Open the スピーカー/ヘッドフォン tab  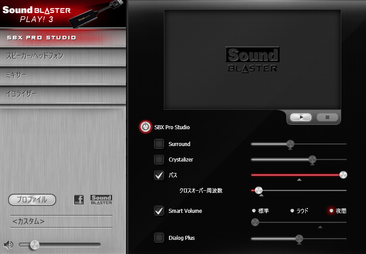tap(63, 56)
